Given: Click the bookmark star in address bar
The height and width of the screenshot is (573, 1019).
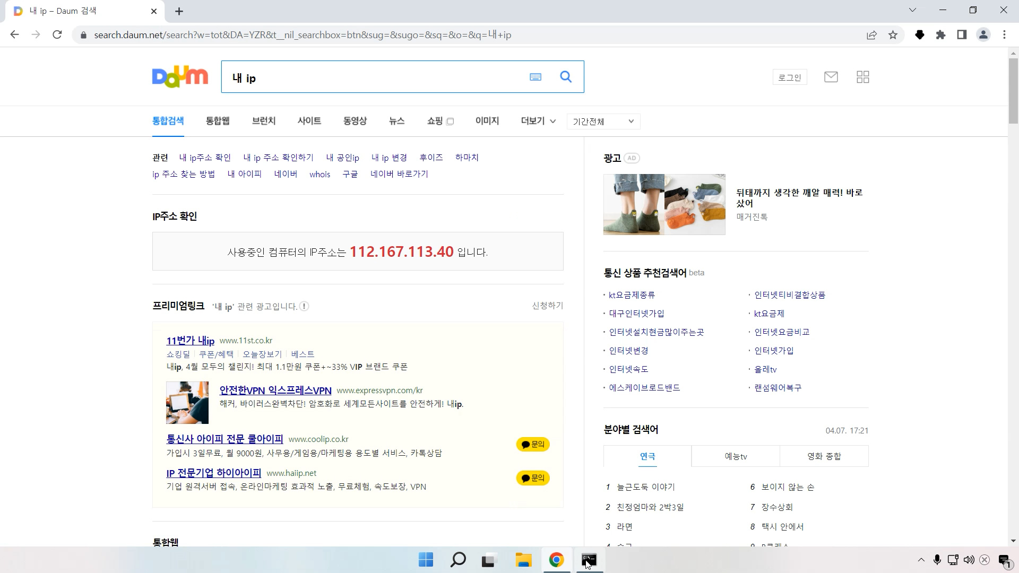Looking at the screenshot, I should click(893, 34).
